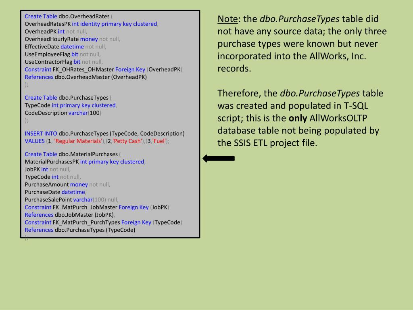This screenshot has height=310, width=413.
Task: Click the bold word 'only'
Action: tap(298, 118)
